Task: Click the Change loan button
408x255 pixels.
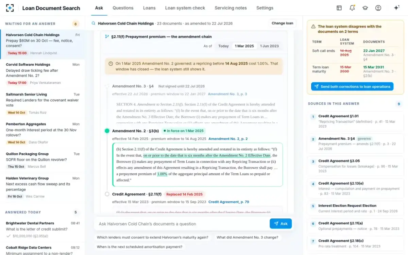Action: 282,23
